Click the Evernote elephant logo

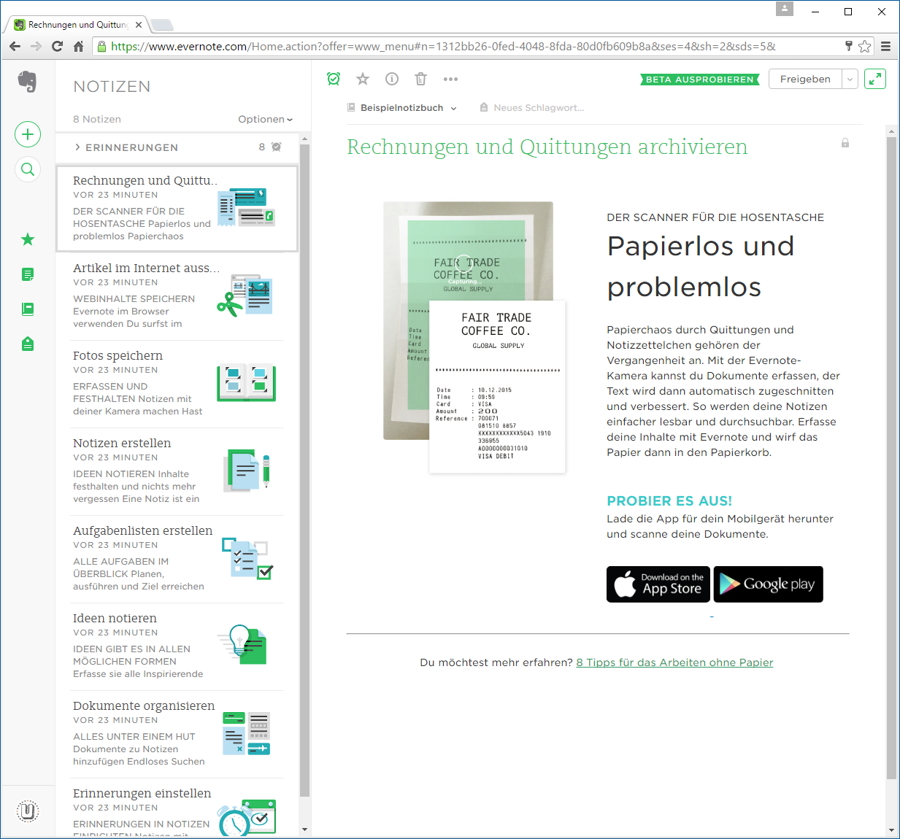(27, 82)
